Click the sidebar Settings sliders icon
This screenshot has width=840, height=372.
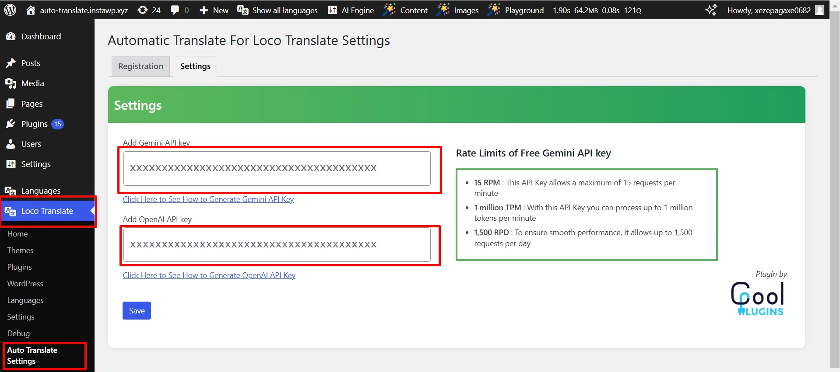point(11,164)
